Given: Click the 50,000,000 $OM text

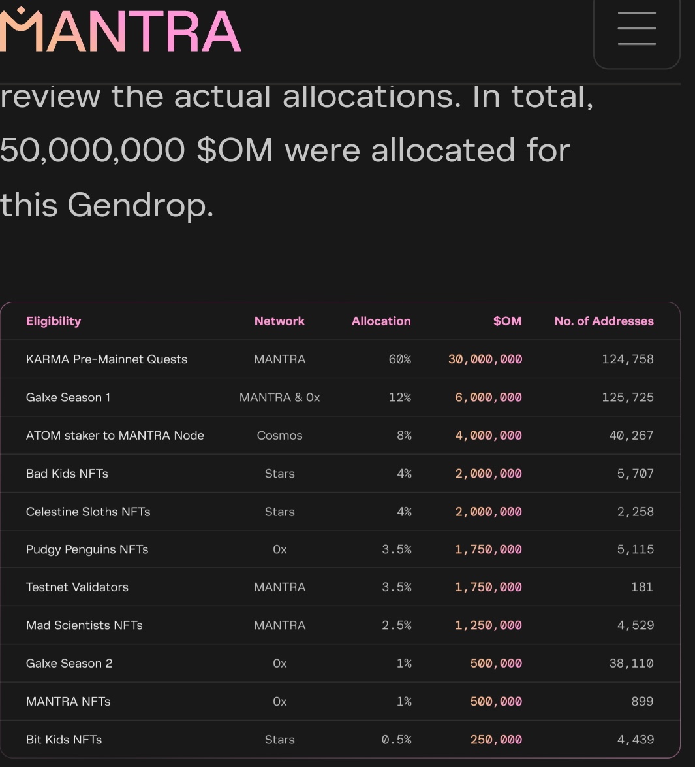Looking at the screenshot, I should click(x=134, y=150).
